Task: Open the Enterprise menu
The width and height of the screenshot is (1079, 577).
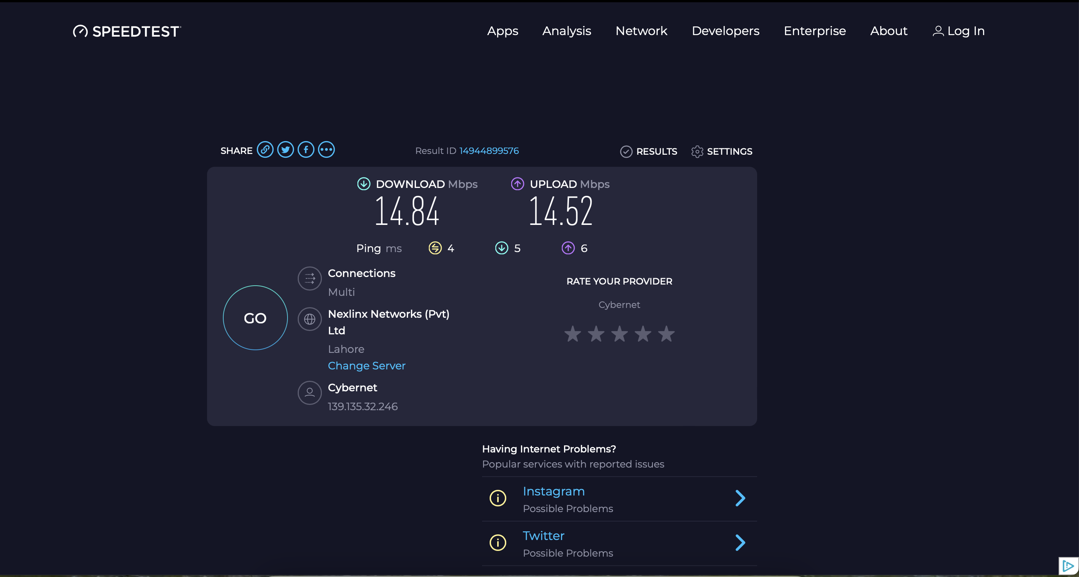Action: 815,31
